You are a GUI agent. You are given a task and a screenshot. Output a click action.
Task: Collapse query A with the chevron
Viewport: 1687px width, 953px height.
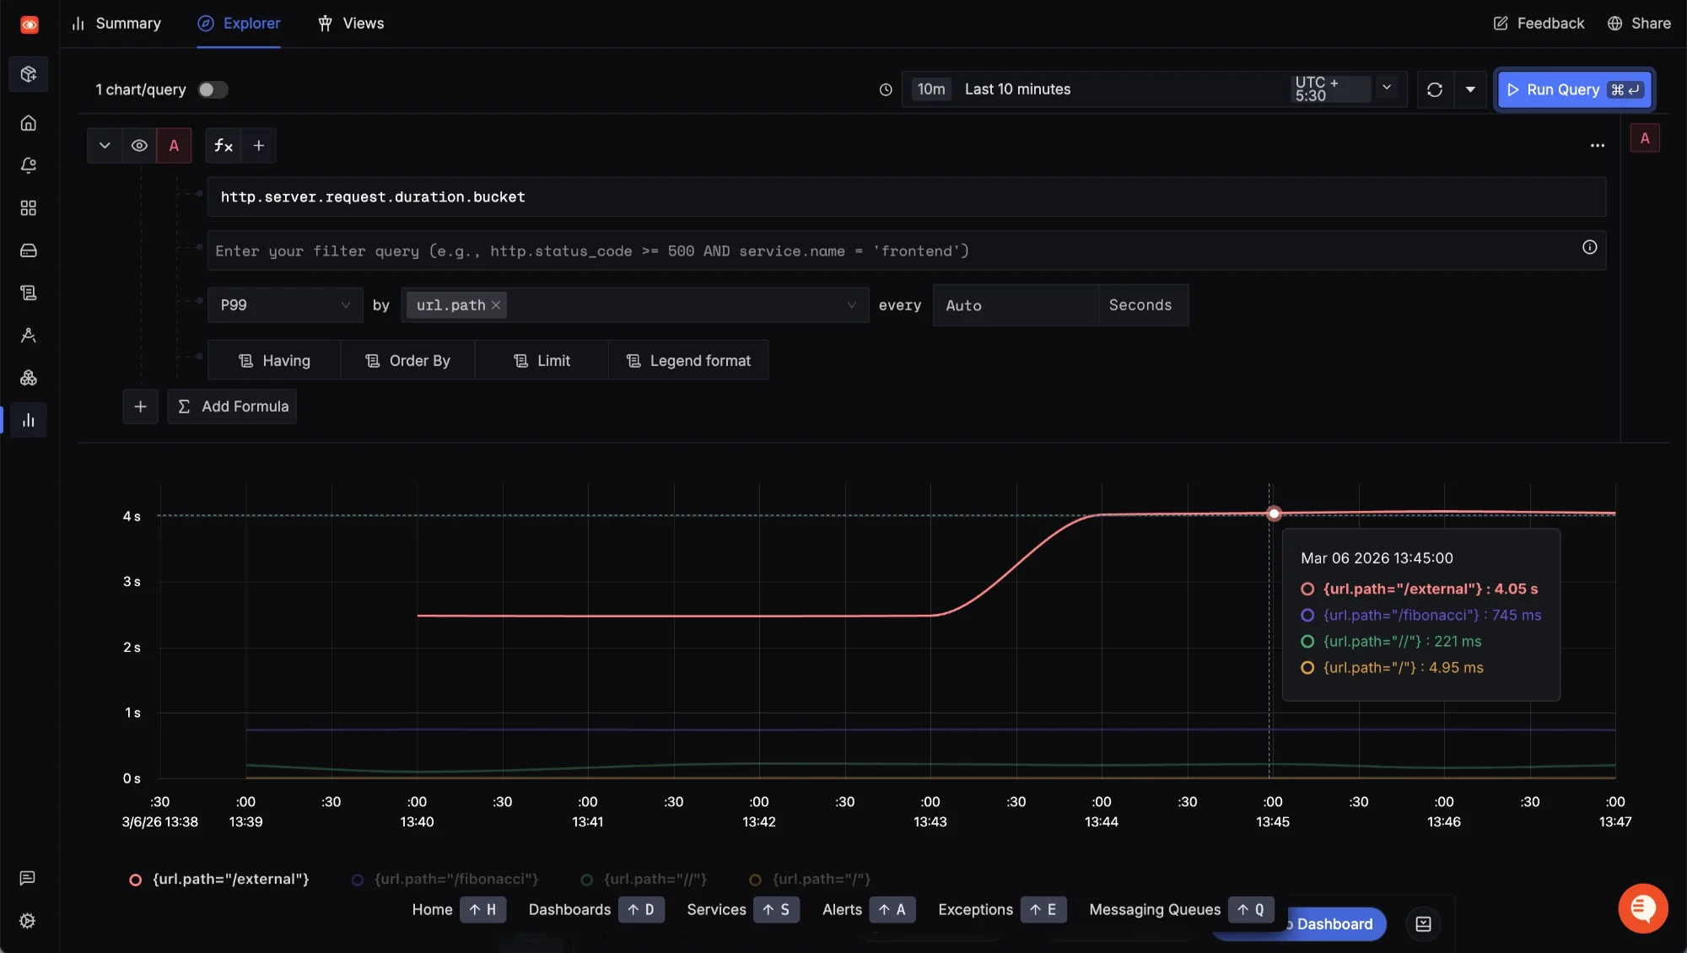pyautogui.click(x=105, y=146)
